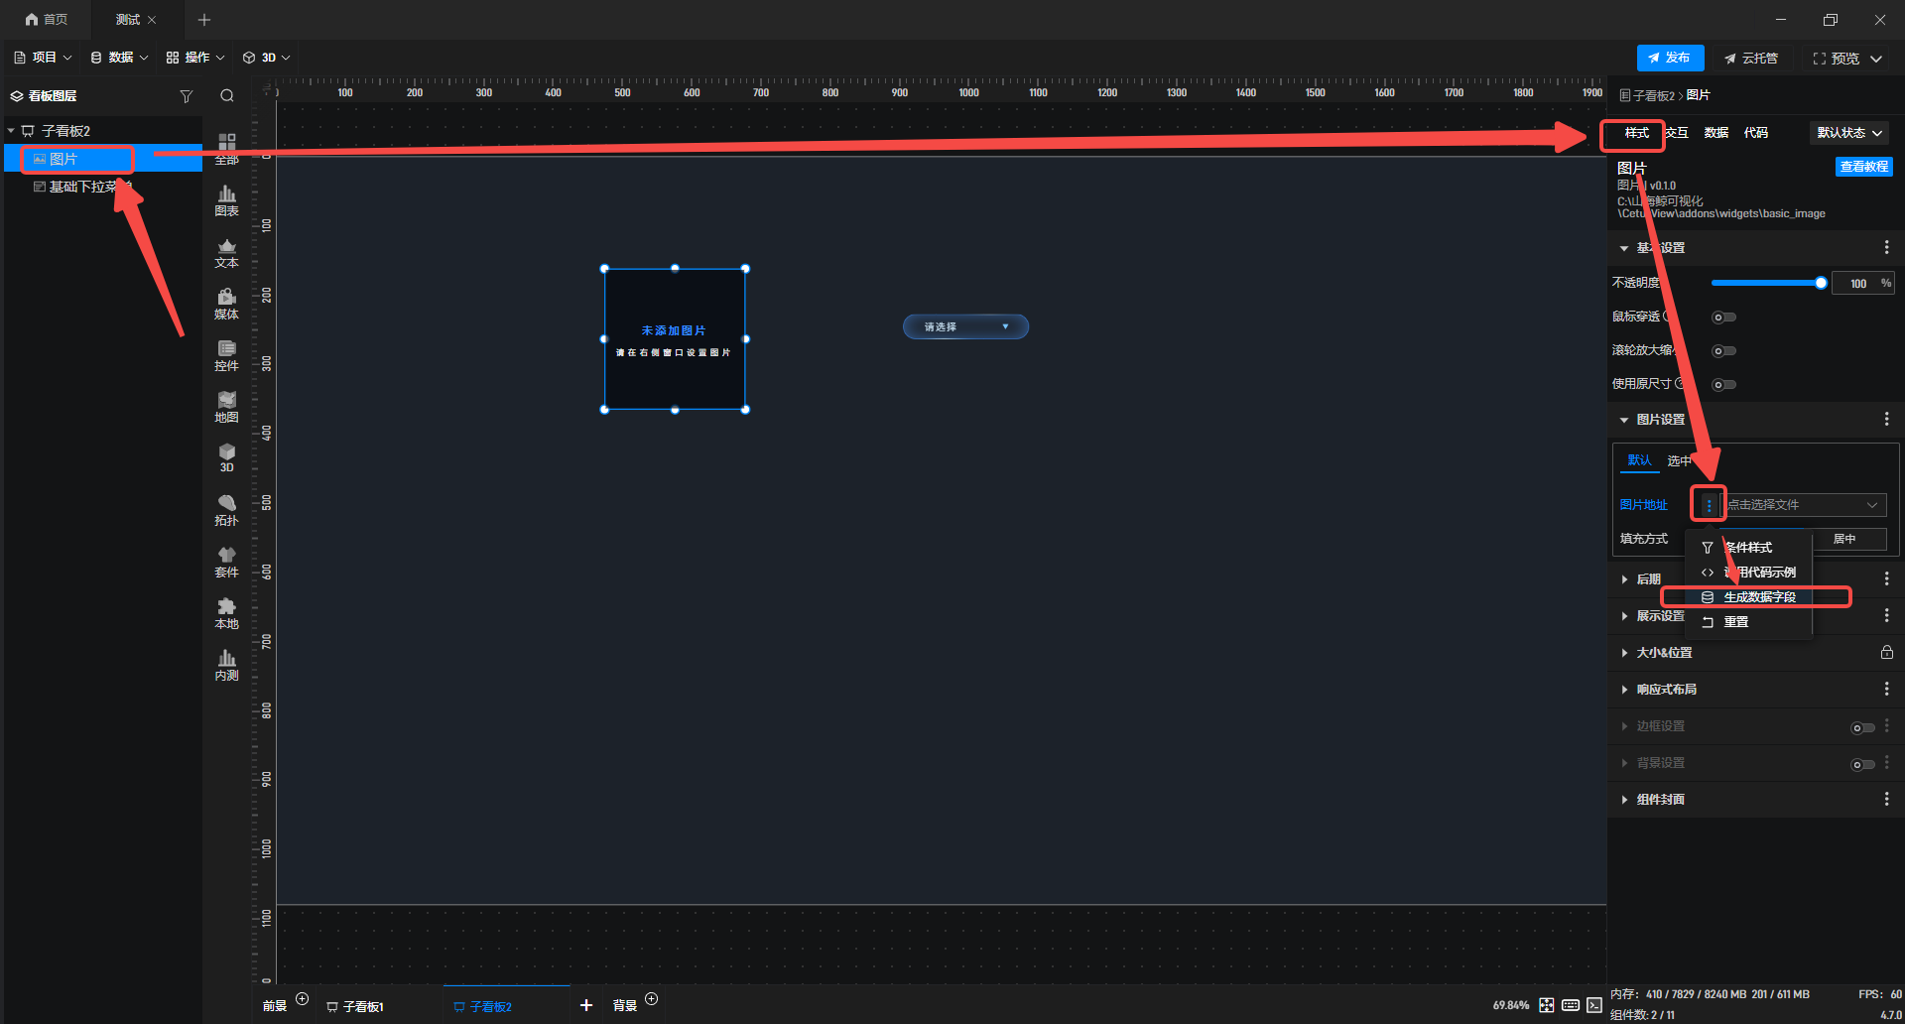Add a new sub-board with plus icon
The image size is (1905, 1024).
point(586,1005)
